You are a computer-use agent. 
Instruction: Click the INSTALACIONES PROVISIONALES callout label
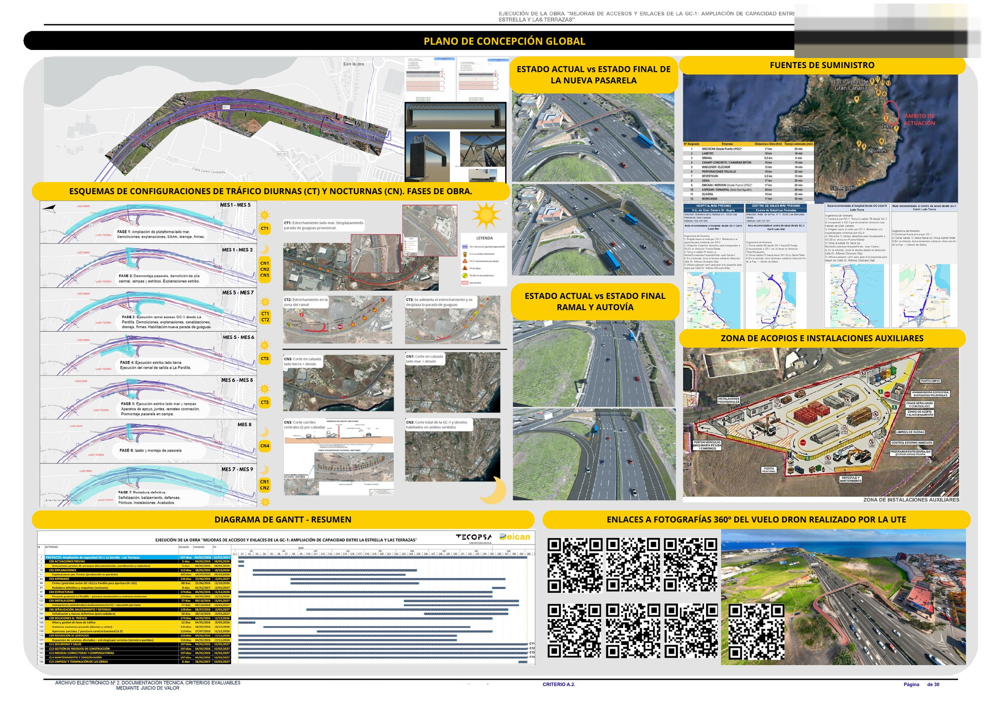[x=728, y=400]
